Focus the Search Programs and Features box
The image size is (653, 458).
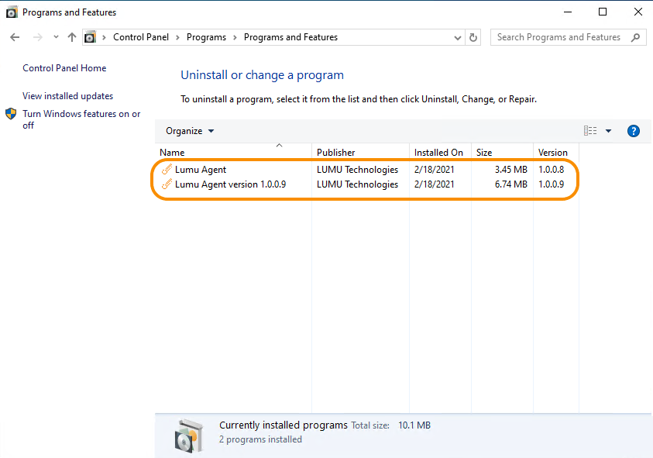click(x=569, y=37)
